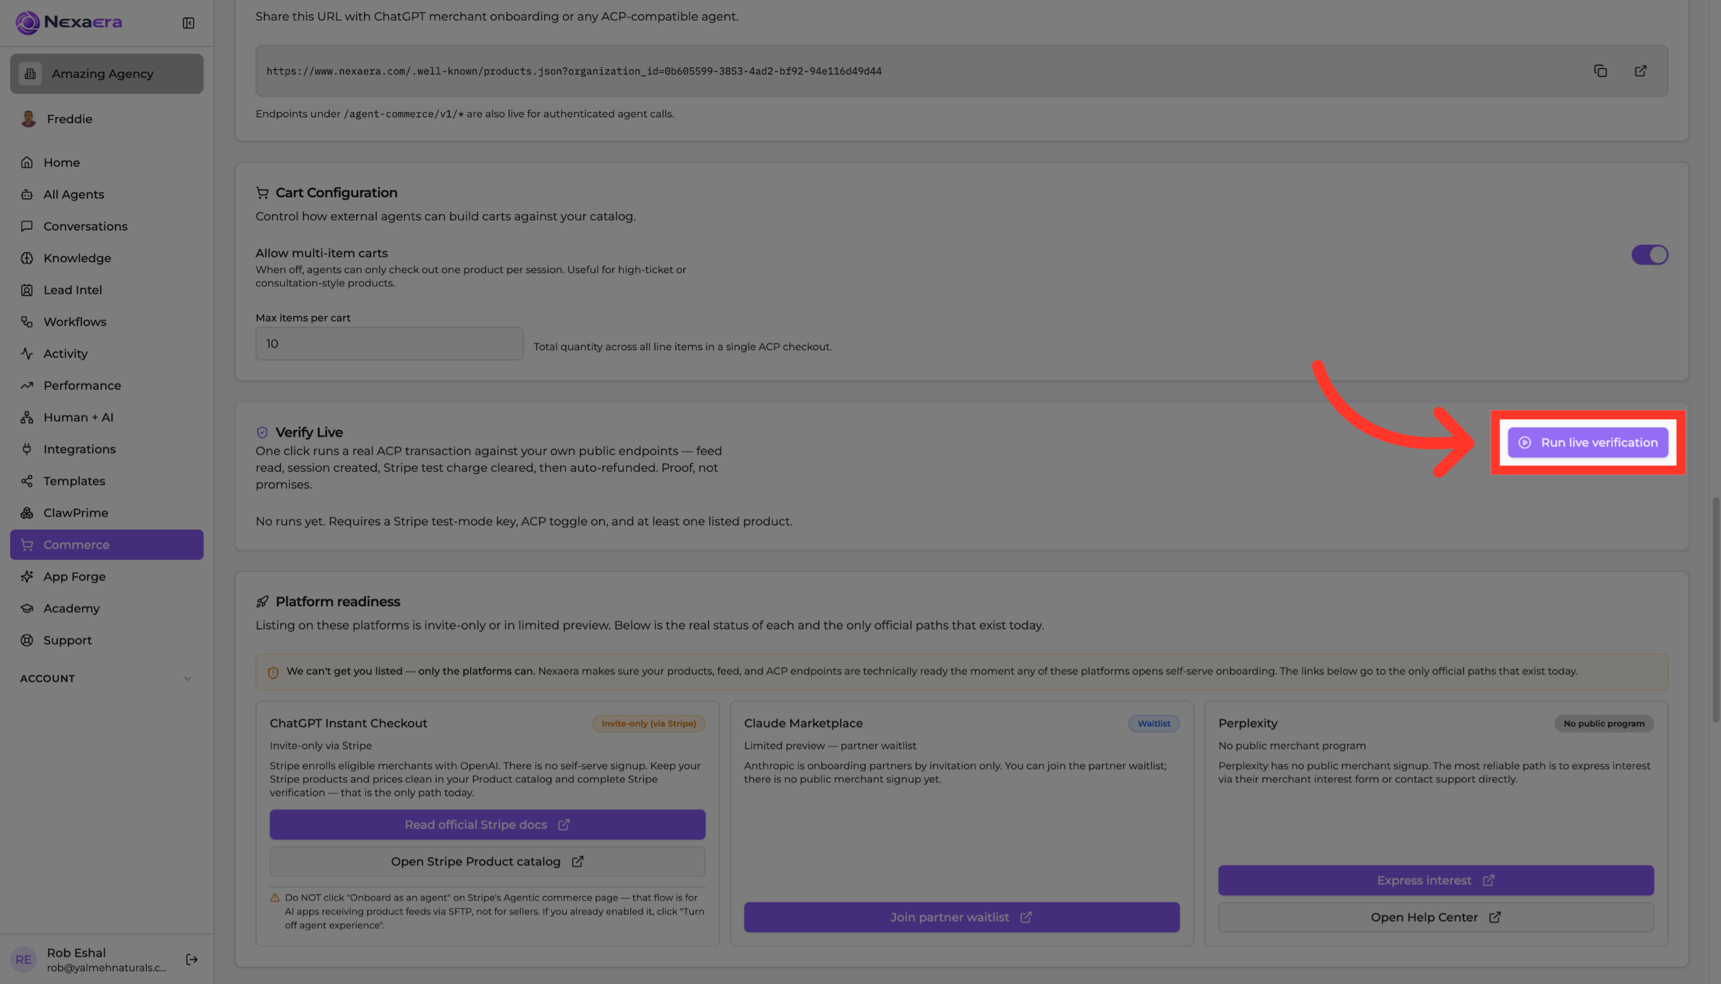Click the Home house icon in the sidebar
The height and width of the screenshot is (984, 1721).
[27, 162]
